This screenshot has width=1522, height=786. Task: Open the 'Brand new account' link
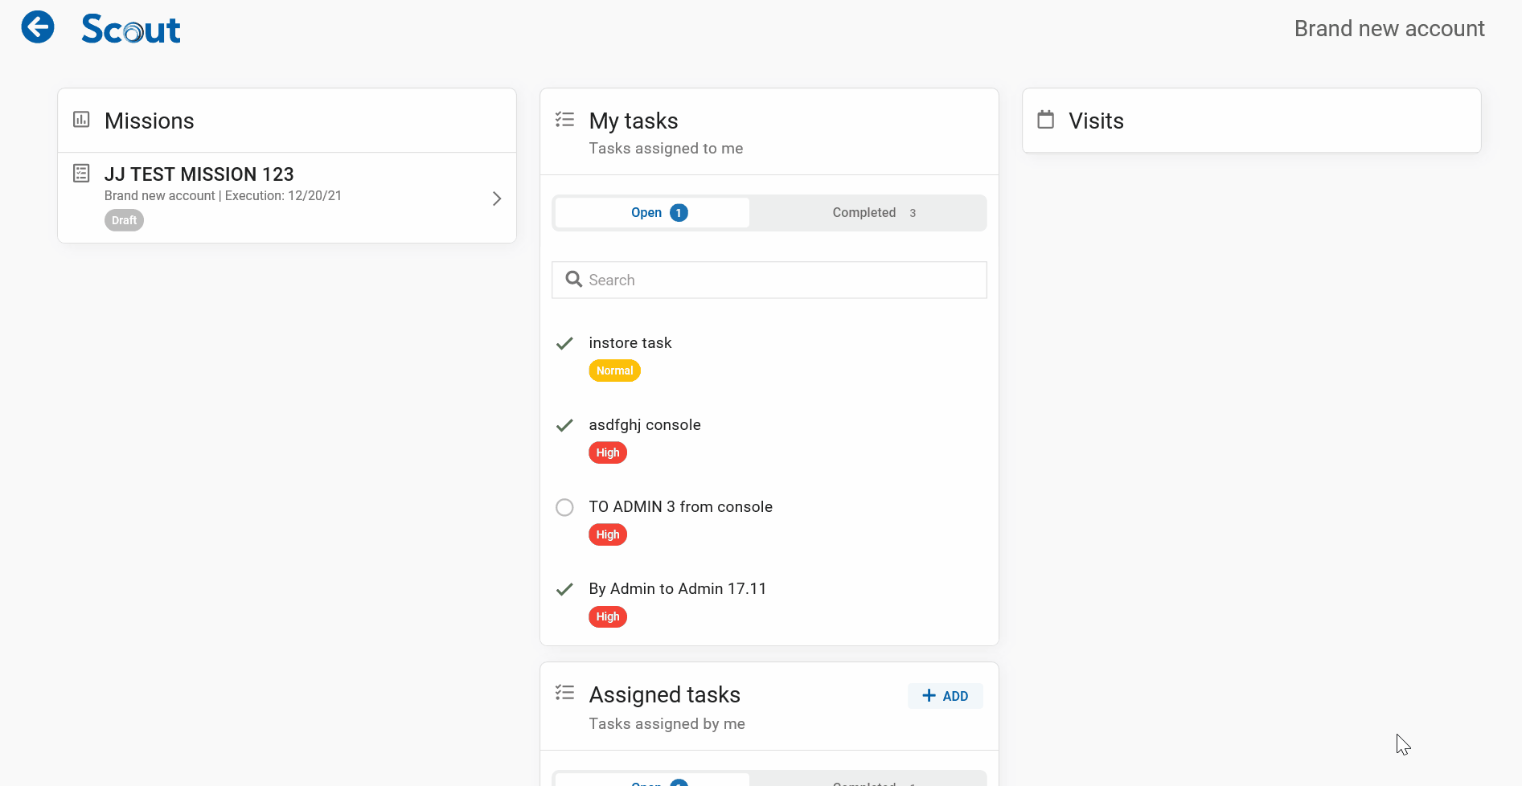(x=1389, y=29)
